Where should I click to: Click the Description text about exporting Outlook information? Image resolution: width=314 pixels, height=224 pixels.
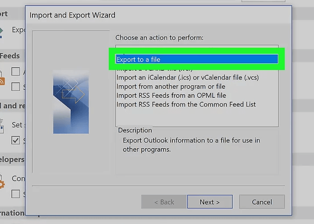tap(191, 145)
